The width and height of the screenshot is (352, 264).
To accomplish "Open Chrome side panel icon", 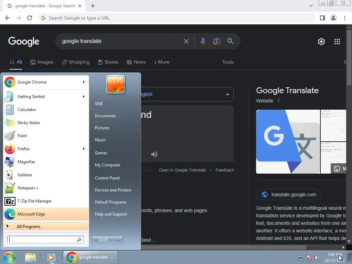I will [x=322, y=18].
